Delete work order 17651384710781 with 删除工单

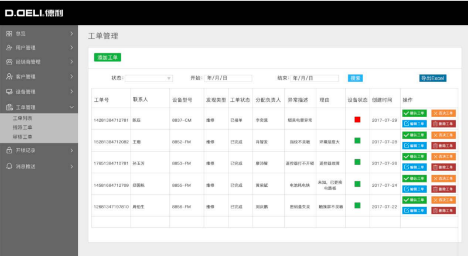coord(443,167)
